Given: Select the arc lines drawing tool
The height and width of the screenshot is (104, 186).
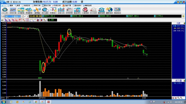Looking at the screenshot, I should click(x=20, y=20).
